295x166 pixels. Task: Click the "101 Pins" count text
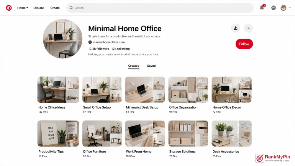coord(130,156)
